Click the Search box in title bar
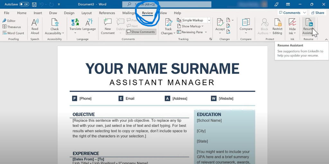 click(x=167, y=5)
